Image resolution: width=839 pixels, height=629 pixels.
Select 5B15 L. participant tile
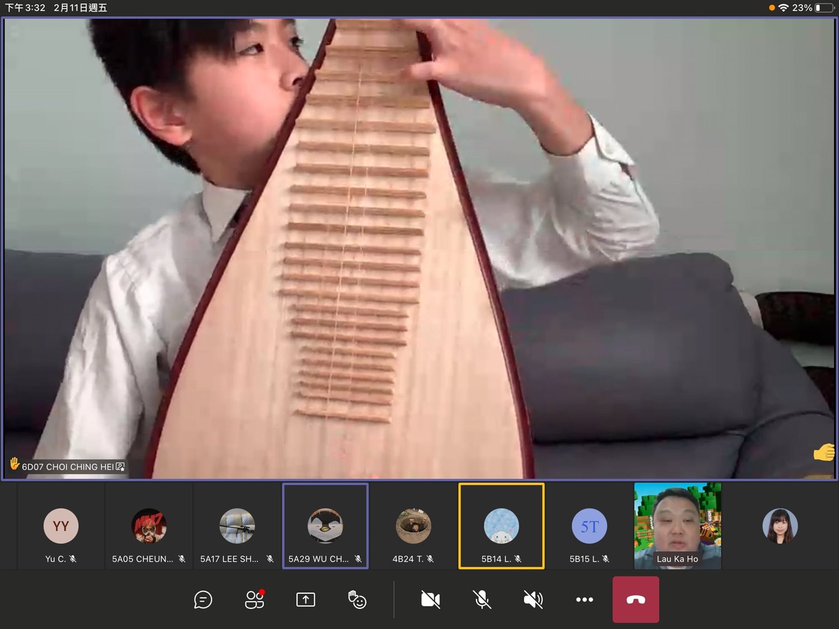(x=590, y=527)
